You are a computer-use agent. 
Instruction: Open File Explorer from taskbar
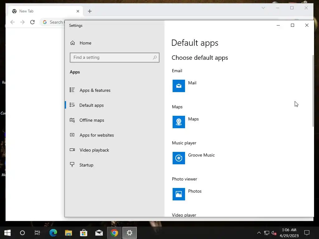click(69, 233)
